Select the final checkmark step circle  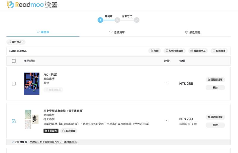click(x=137, y=20)
